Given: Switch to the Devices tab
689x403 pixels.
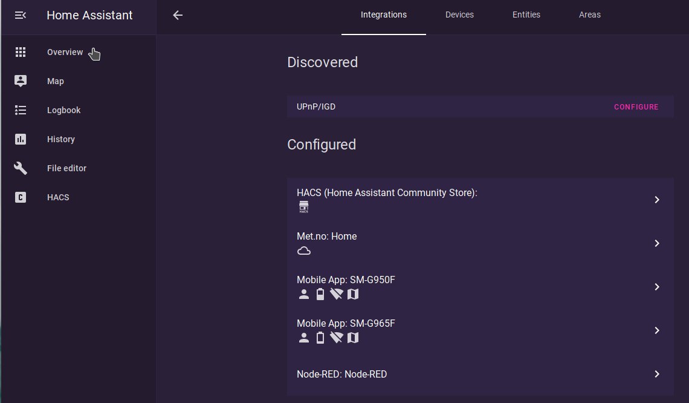Looking at the screenshot, I should click(x=459, y=15).
